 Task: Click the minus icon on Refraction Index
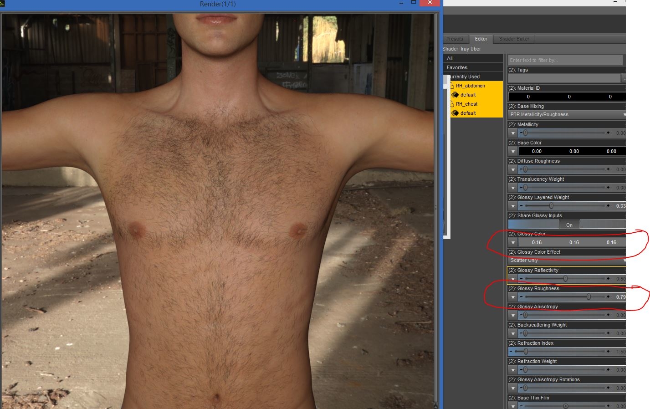[510, 352]
